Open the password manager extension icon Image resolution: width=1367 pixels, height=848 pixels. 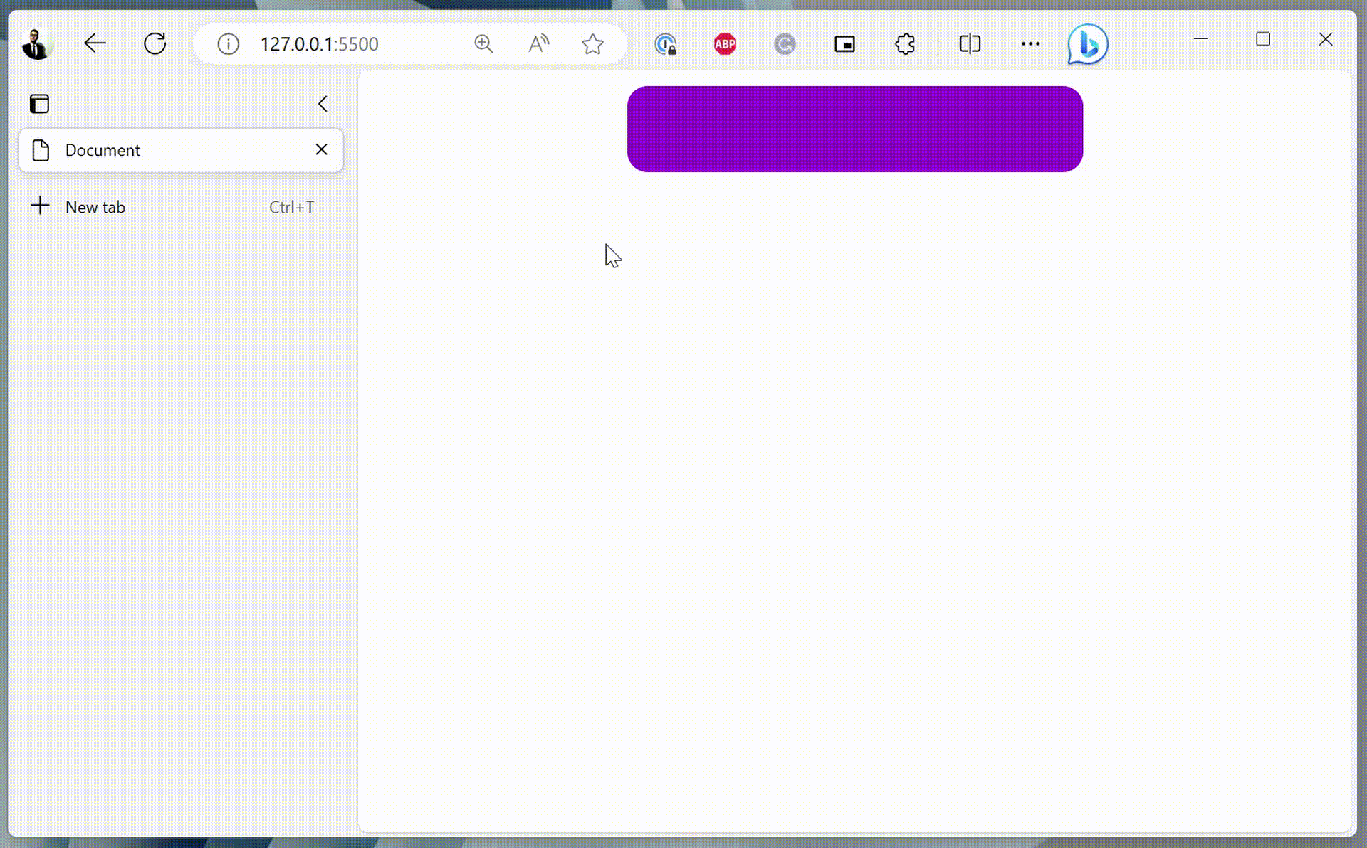click(x=665, y=44)
